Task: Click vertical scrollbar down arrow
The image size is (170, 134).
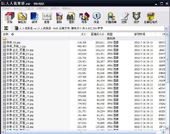Action: (167, 128)
